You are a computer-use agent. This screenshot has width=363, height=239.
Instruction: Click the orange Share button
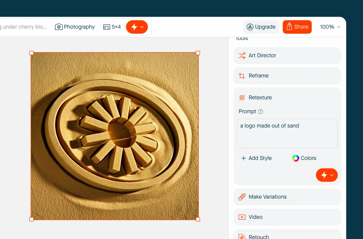coord(297,27)
